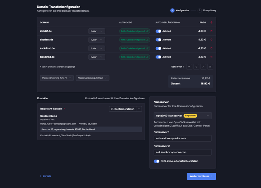
Task: Focus the Nameserver 2 field
Action: (183, 152)
